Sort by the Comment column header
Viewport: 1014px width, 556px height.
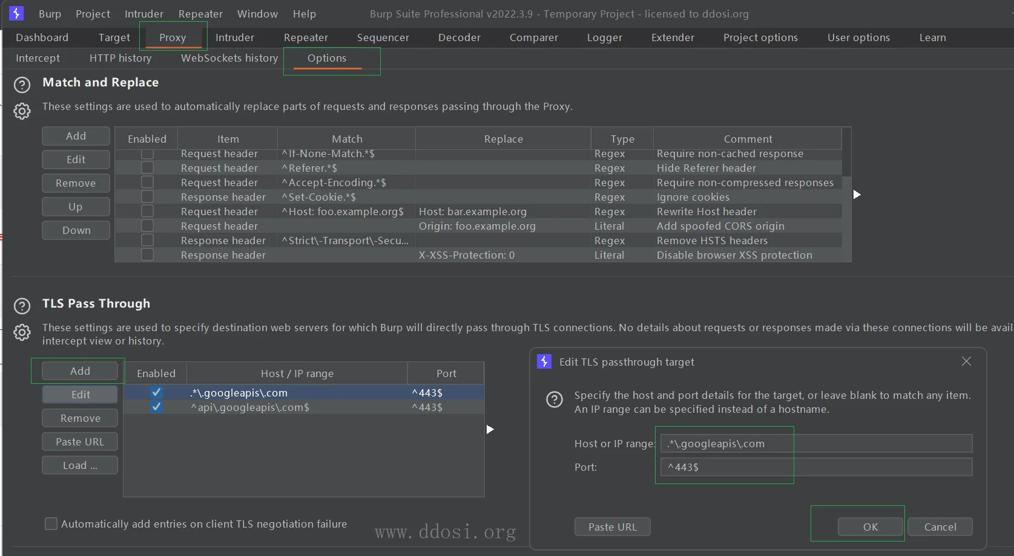coord(748,138)
